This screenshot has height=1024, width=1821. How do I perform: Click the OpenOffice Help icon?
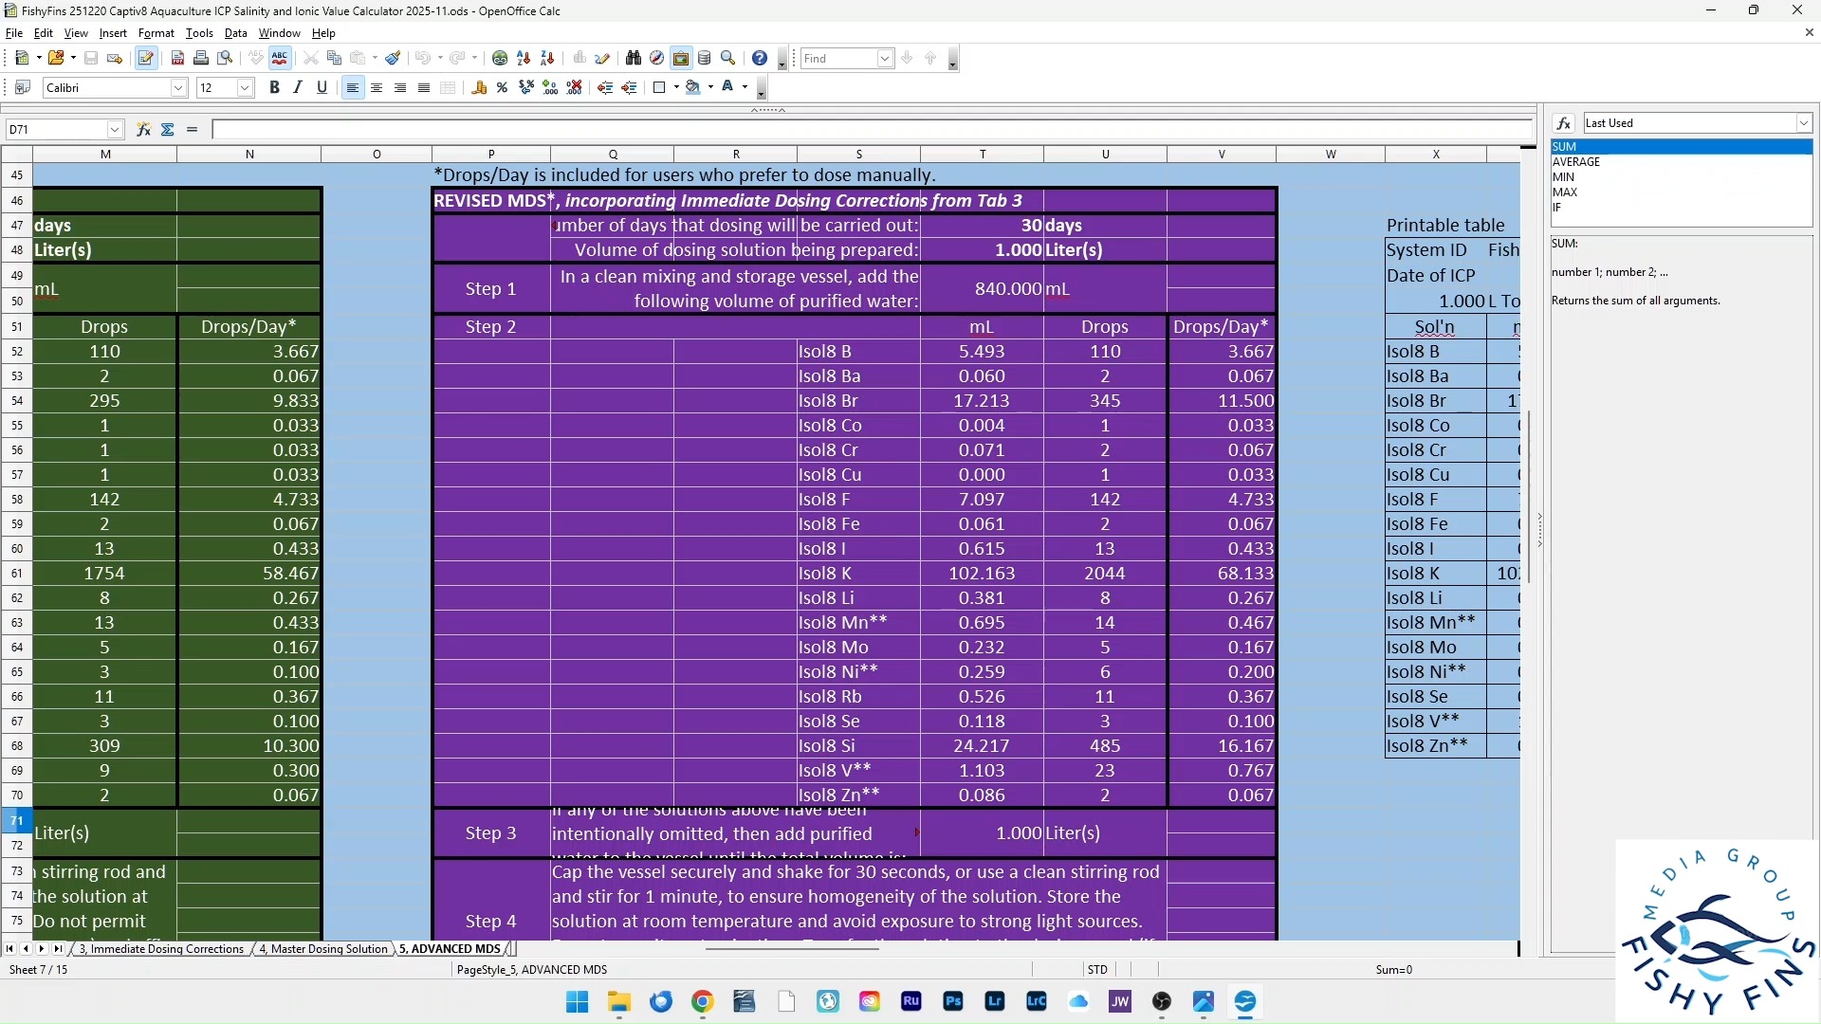(760, 58)
